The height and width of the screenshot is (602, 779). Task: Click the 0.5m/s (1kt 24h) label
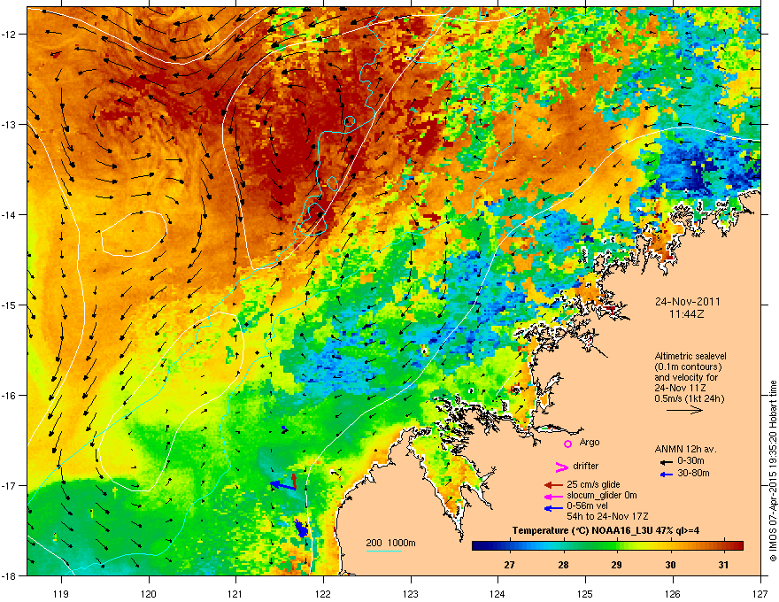[689, 398]
